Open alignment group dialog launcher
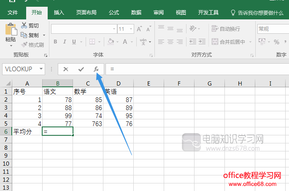 pos(252,55)
